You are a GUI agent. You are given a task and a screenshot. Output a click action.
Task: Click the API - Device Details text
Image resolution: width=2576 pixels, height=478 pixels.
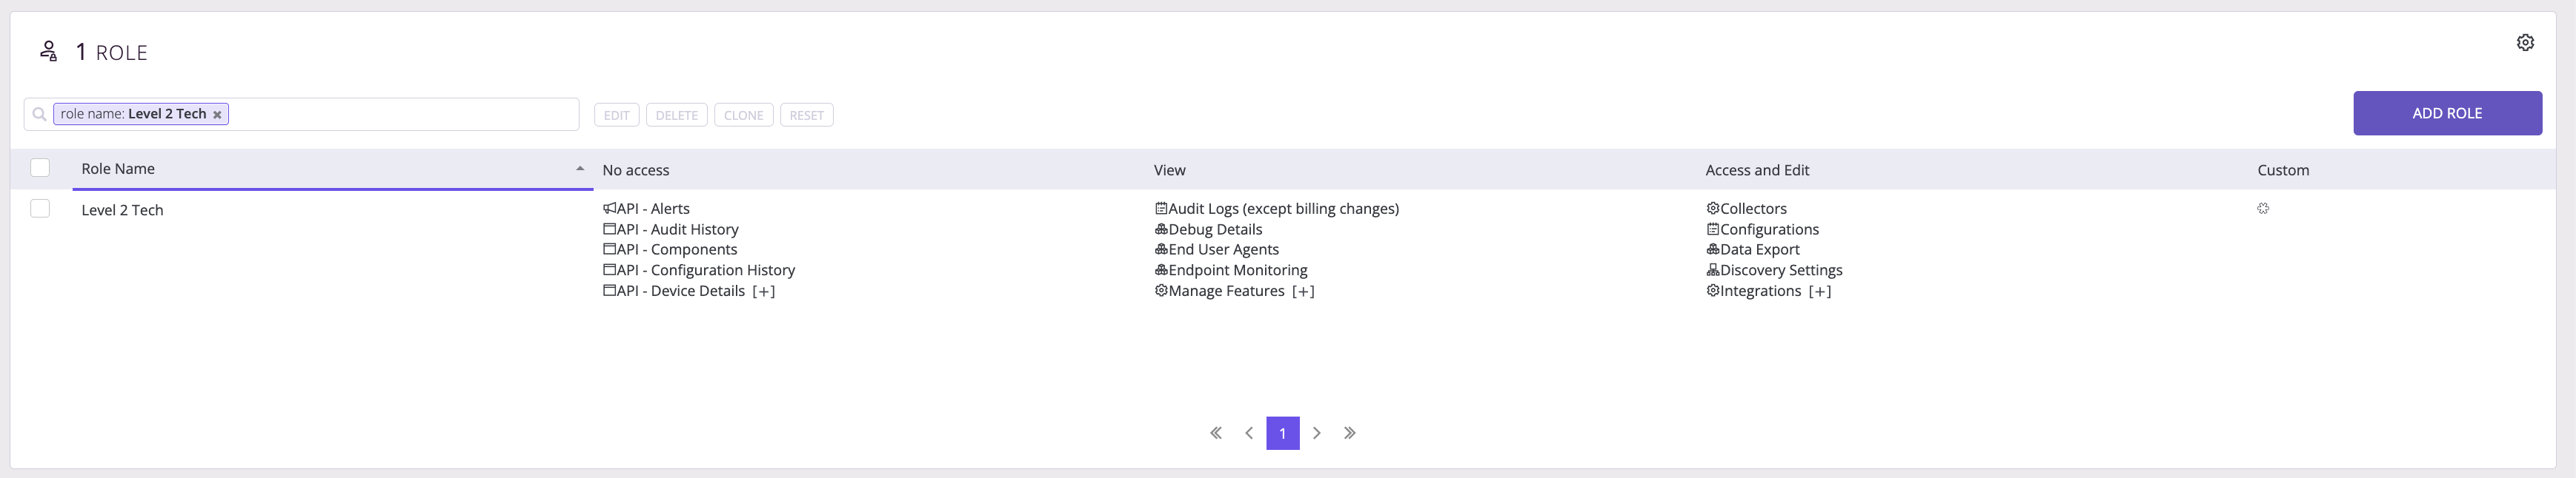(681, 290)
